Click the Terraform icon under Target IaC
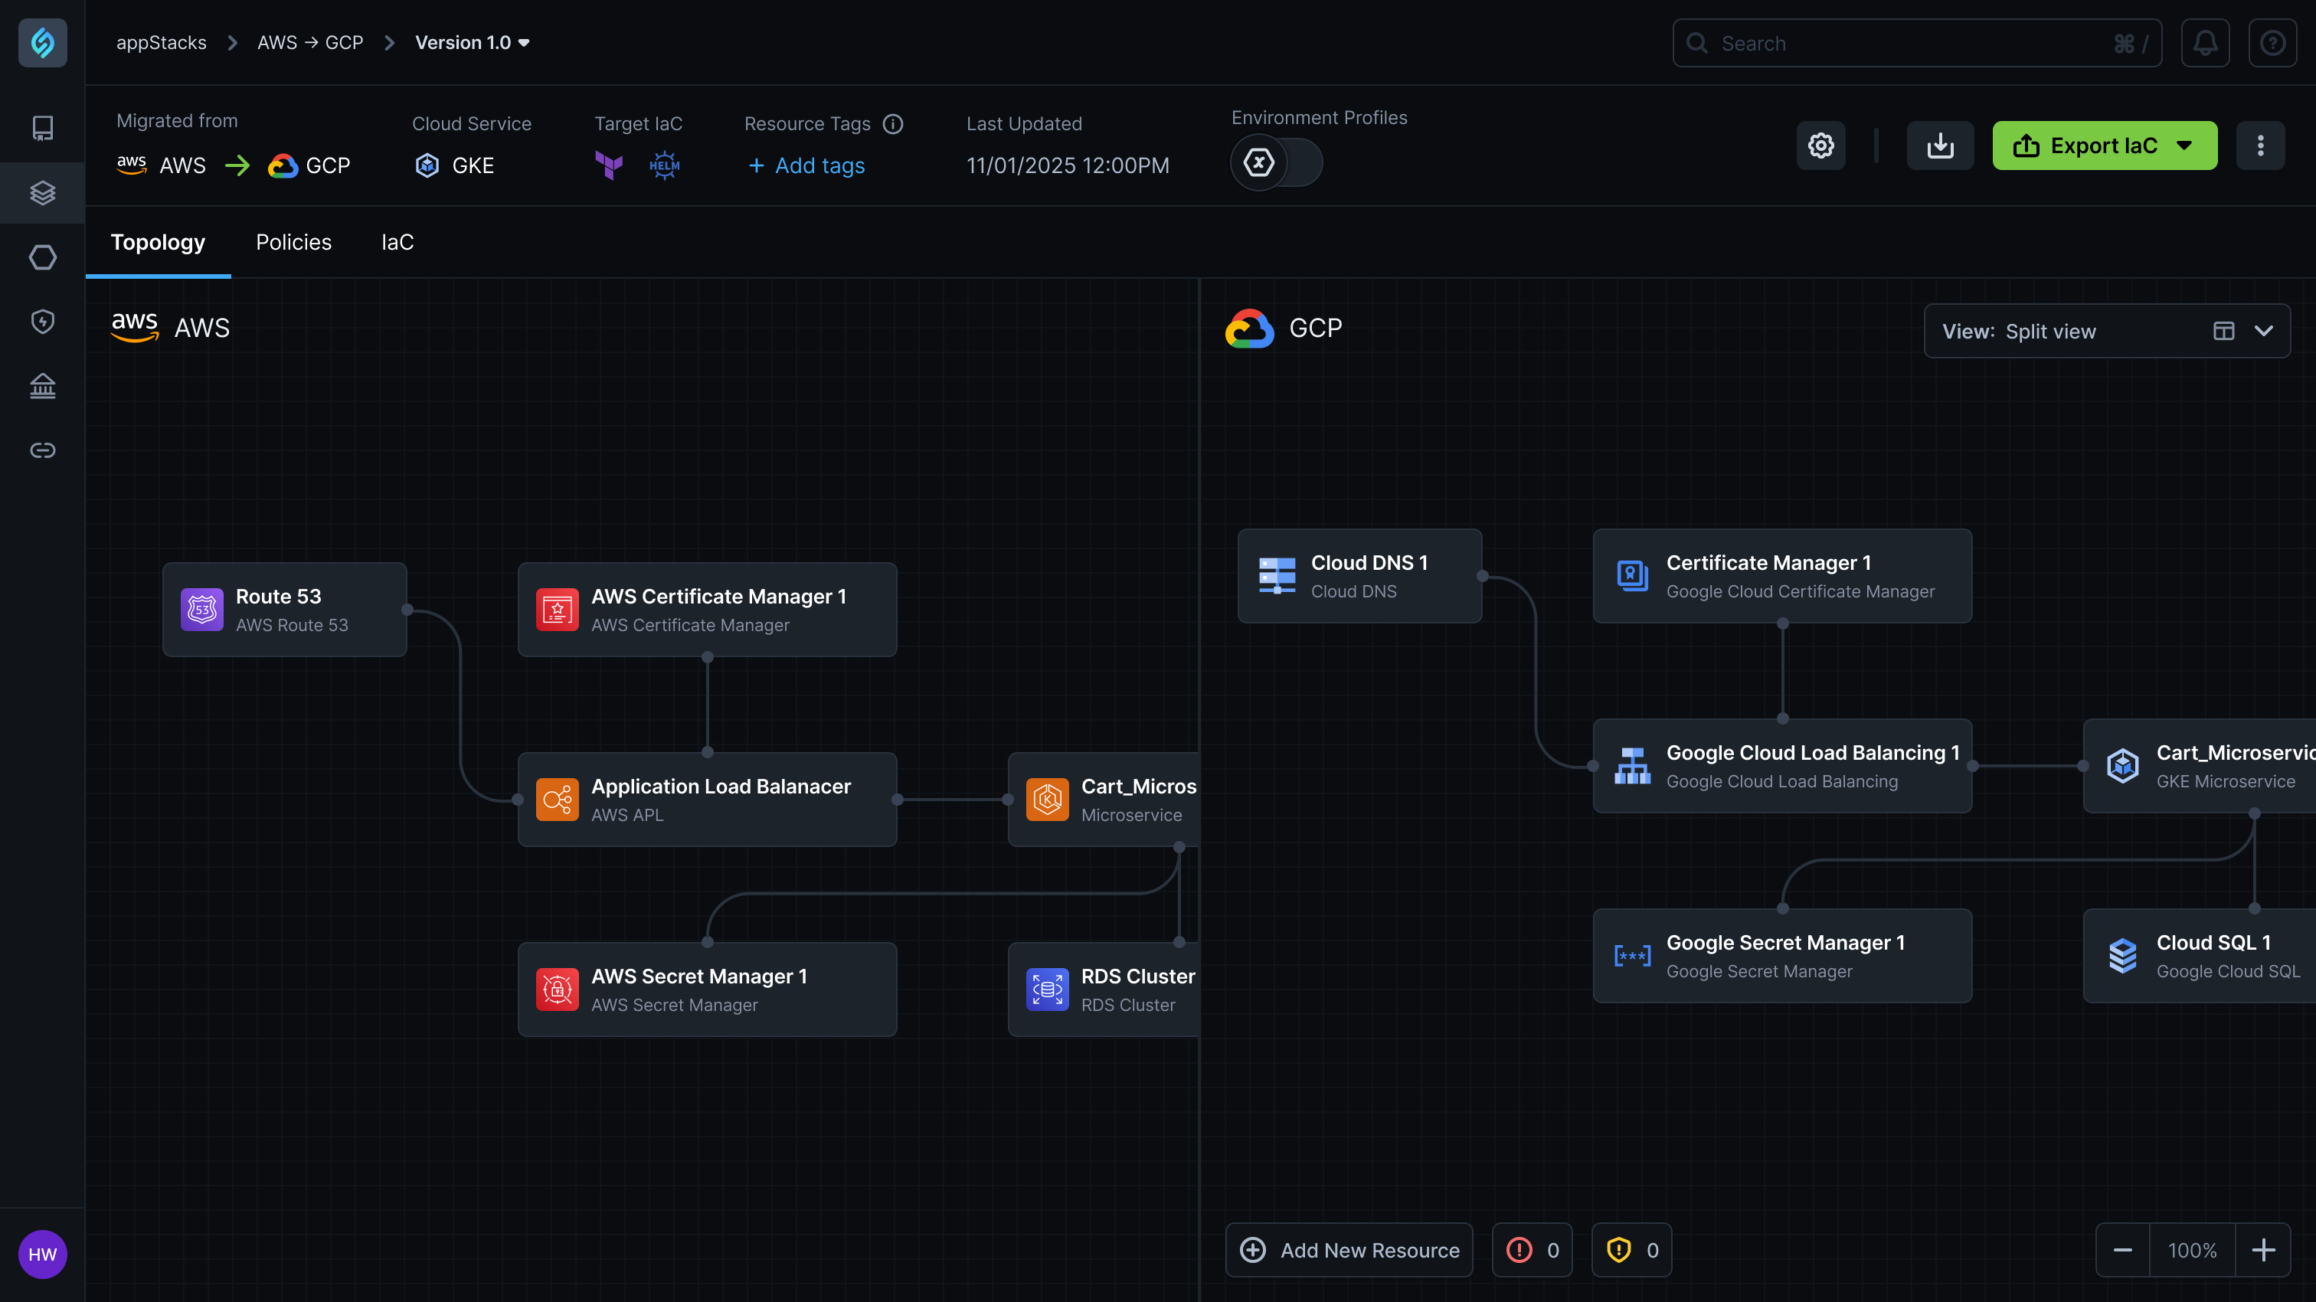This screenshot has width=2316, height=1302. click(610, 165)
